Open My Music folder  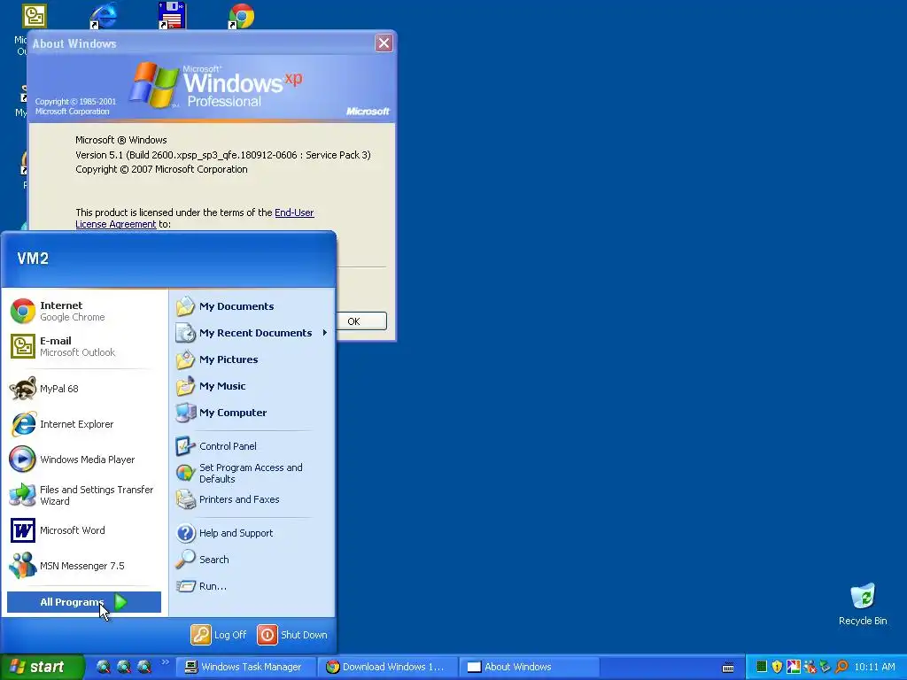coord(252,386)
